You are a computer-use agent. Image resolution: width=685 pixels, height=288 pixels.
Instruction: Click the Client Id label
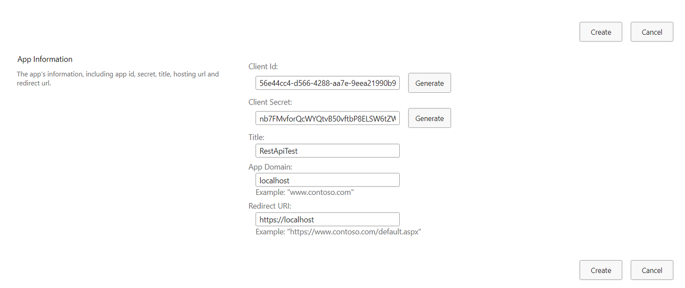[263, 66]
